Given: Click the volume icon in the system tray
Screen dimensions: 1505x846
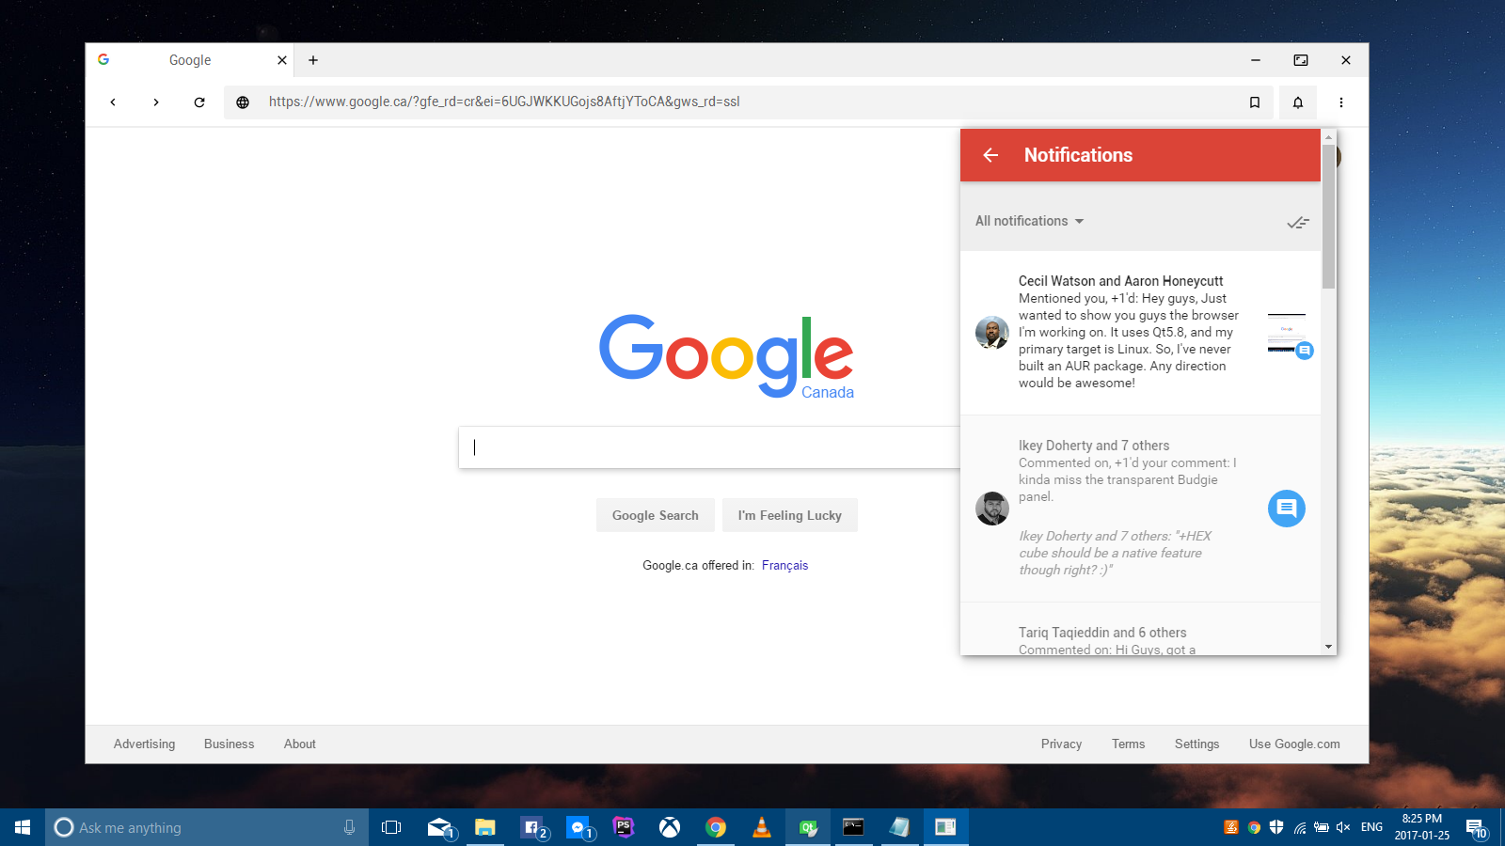Looking at the screenshot, I should 1343,827.
